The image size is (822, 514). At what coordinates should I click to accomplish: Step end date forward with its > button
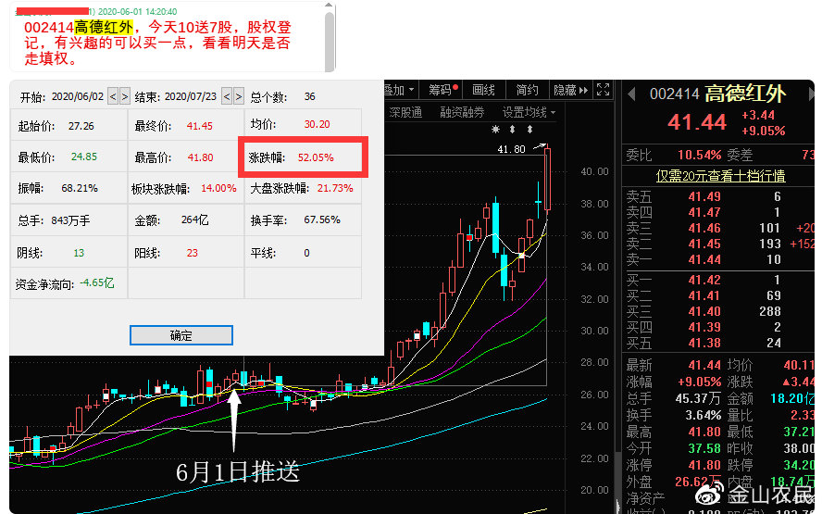(239, 96)
